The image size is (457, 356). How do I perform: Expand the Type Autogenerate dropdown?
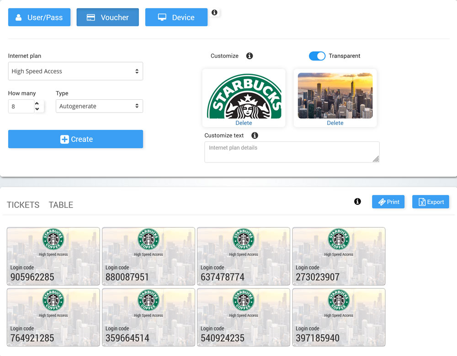99,106
